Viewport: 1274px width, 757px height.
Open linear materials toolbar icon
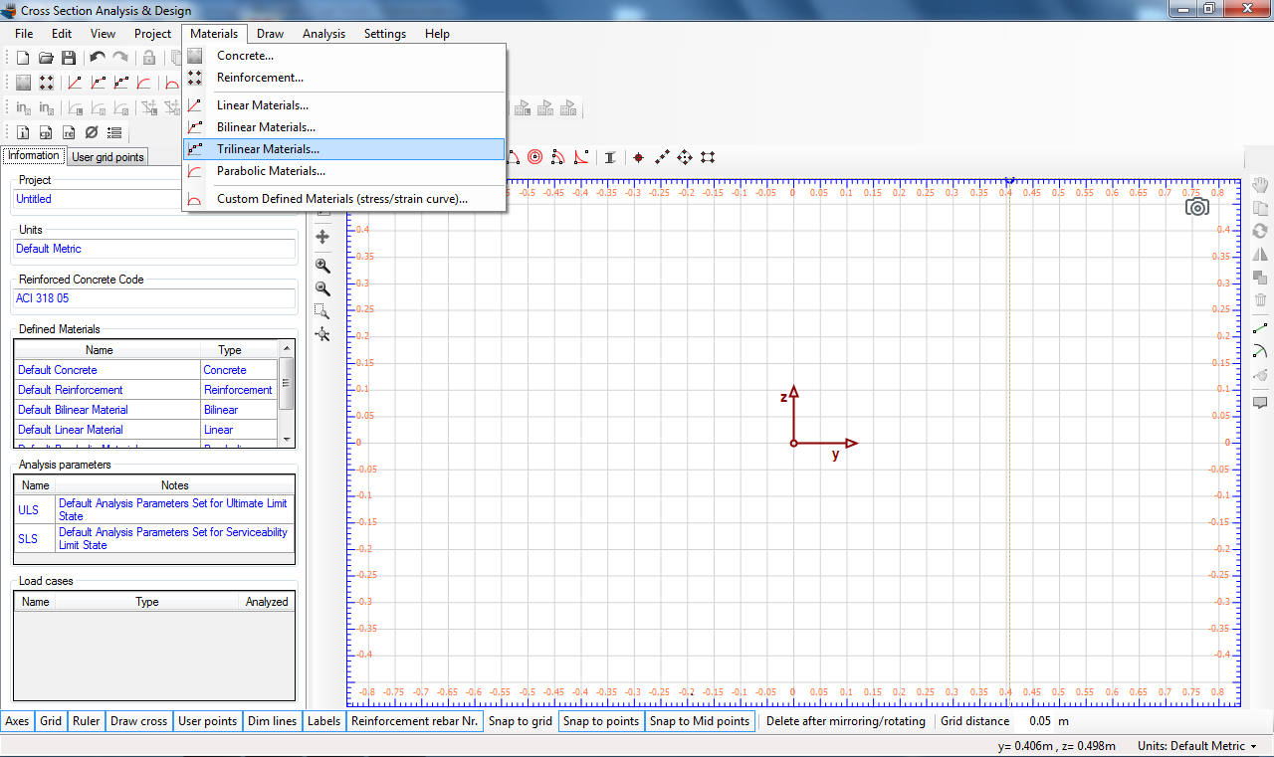coord(75,83)
